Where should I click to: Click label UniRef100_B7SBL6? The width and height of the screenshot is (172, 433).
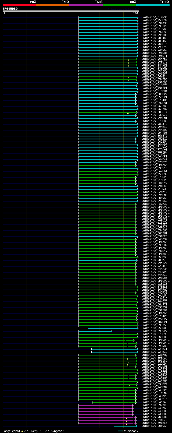(154, 287)
